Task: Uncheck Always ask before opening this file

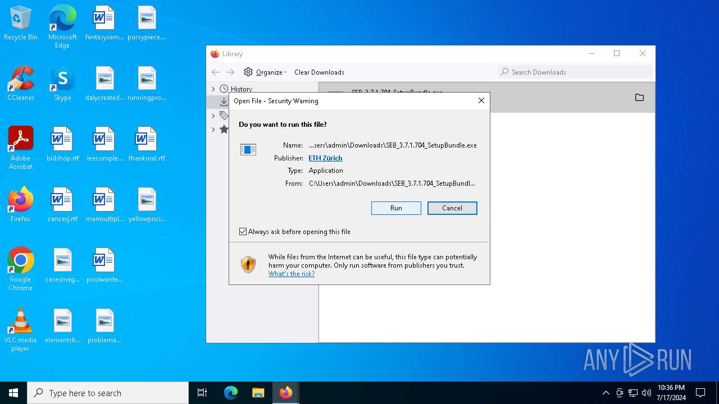Action: 243,232
